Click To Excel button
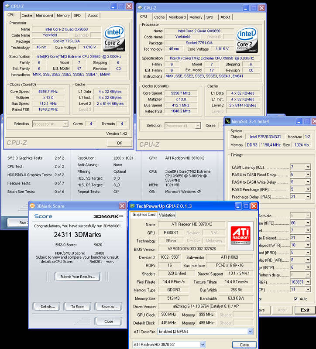 [x=78, y=307]
